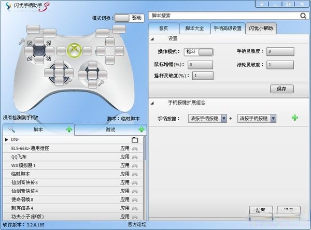
Task: Select the WII模拟器1 script row
Action: coord(73,166)
